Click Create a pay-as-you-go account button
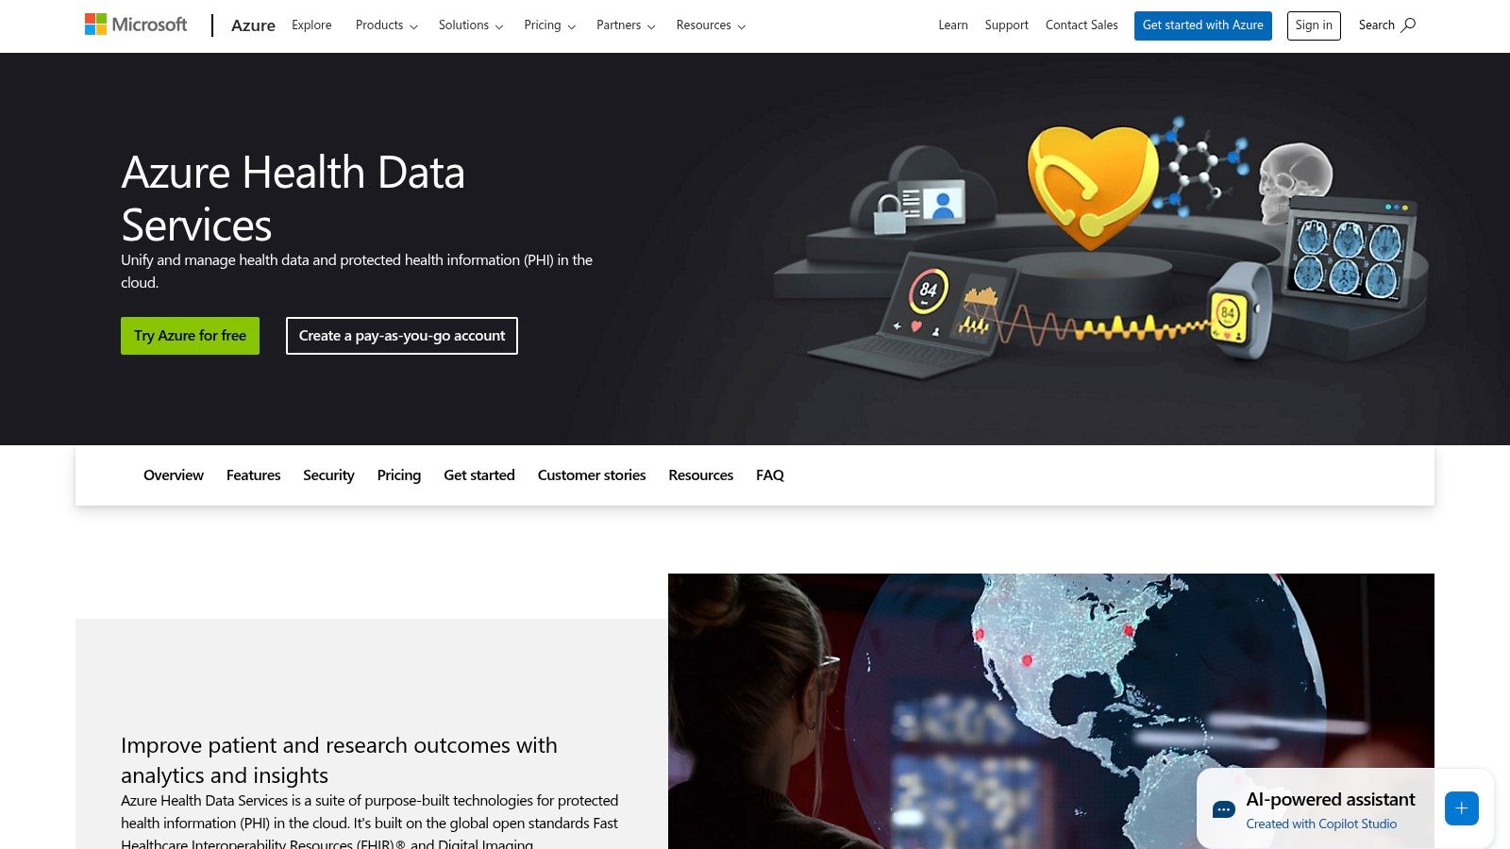The height and width of the screenshot is (849, 1510). pos(402,336)
